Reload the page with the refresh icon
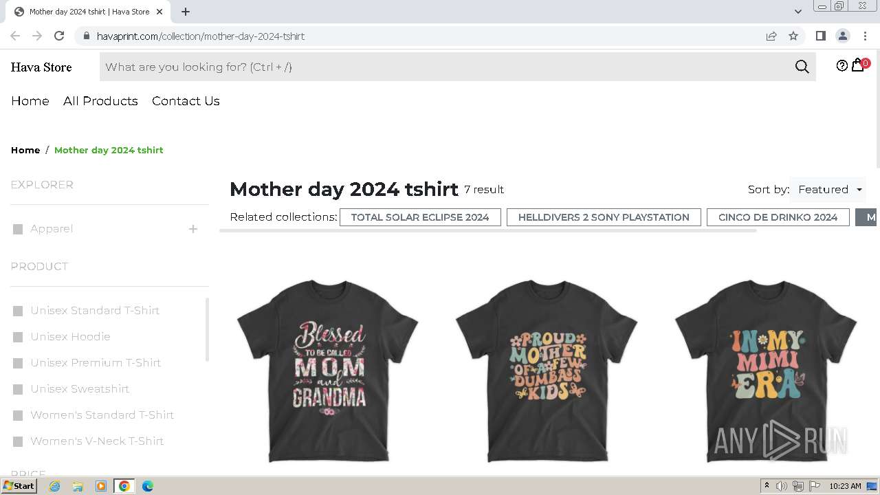Screen dimensions: 880x495 [x=59, y=36]
